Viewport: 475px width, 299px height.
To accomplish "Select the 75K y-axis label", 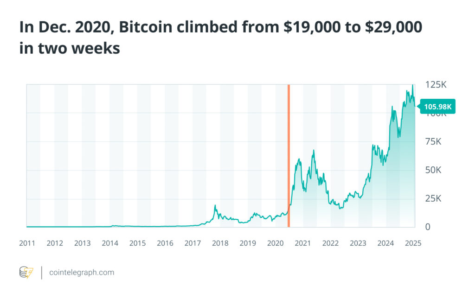I will coord(433,142).
